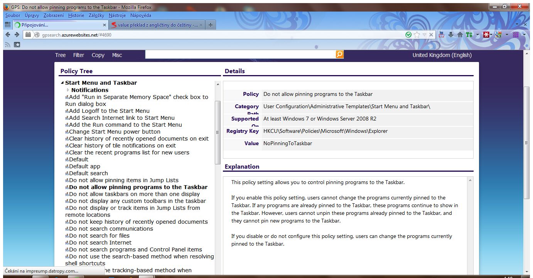Open the Historie menu
Screen dimensions: 533x278
tap(76, 15)
